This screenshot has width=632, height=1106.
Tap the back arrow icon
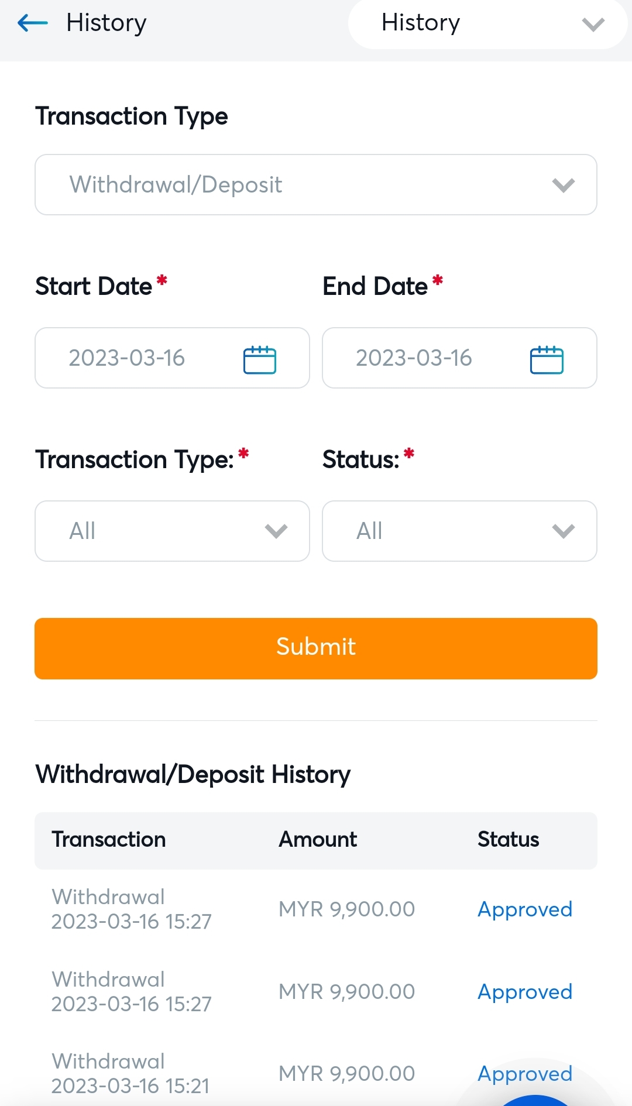click(33, 23)
